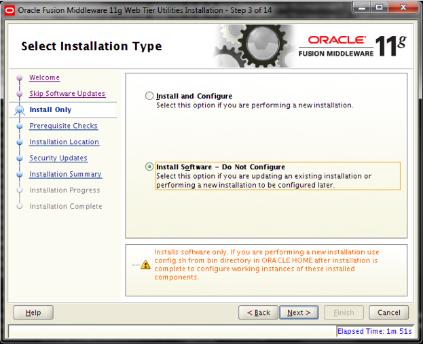Viewport: 423px width, 344px height.
Task: Cancel the installation
Action: tap(389, 313)
